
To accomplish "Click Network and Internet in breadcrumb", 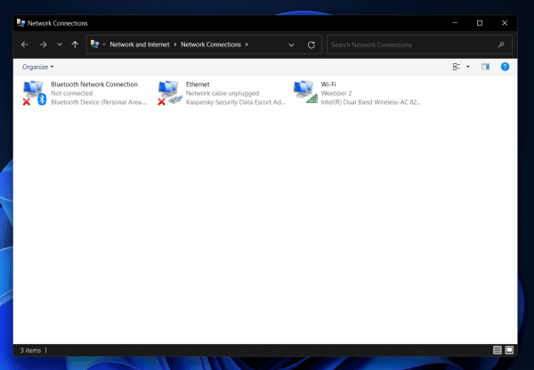I will pyautogui.click(x=142, y=44).
